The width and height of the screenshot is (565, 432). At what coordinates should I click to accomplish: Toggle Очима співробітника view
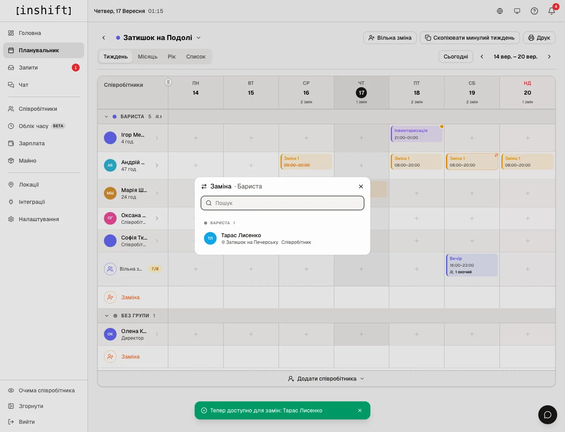(44, 390)
